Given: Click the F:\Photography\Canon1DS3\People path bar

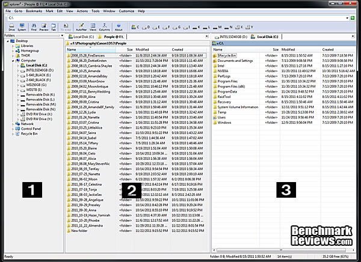Looking at the screenshot, I should pyautogui.click(x=137, y=43).
